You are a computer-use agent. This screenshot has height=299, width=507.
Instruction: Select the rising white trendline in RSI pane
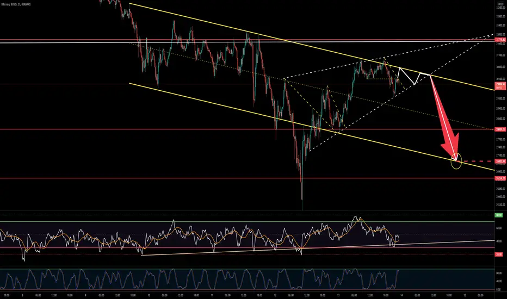(x=318, y=247)
